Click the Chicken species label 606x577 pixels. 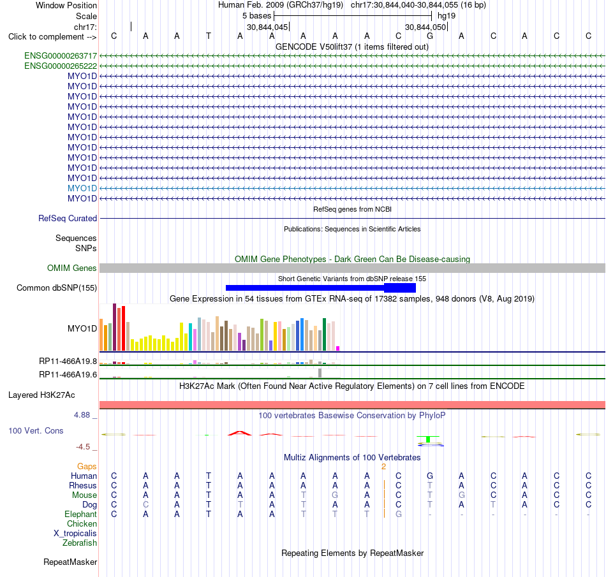pos(82,523)
